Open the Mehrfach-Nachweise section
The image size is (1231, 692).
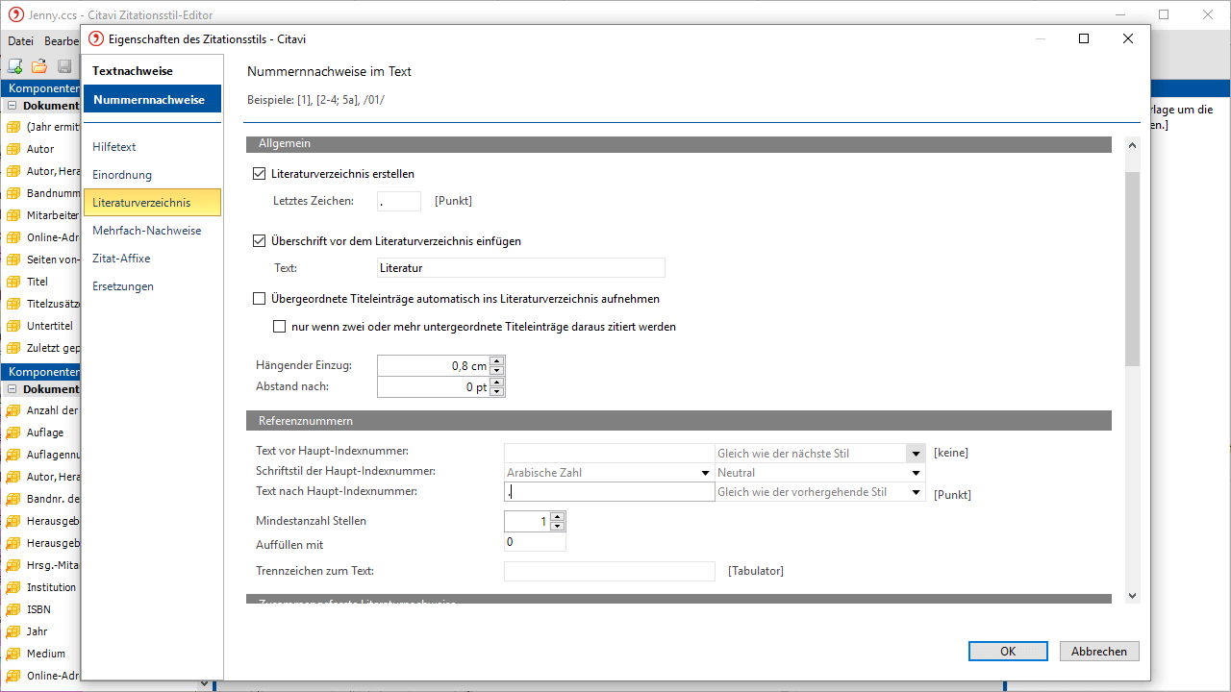click(x=146, y=231)
